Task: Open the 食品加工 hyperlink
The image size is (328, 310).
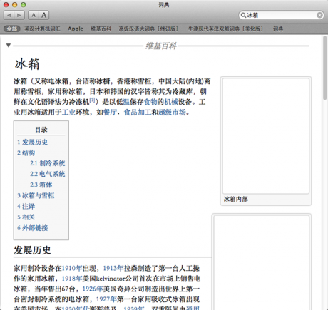Action: 138,112
